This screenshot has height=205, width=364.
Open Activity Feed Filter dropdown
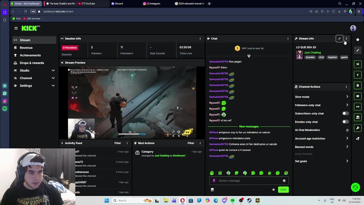click(x=118, y=143)
